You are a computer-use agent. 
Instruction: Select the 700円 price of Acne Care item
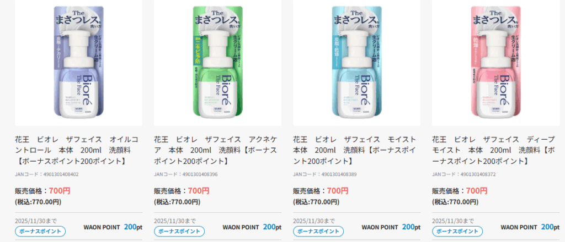[199, 191]
